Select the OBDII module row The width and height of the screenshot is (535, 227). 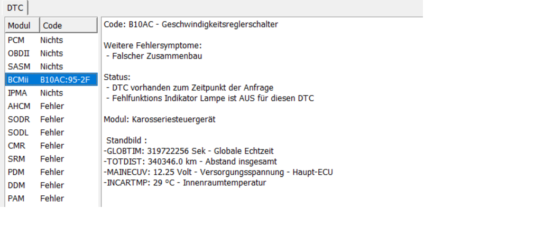[51, 53]
